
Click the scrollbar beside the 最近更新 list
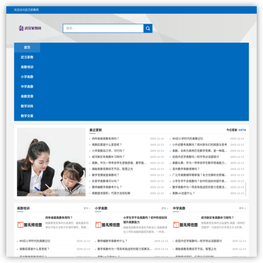246,189
